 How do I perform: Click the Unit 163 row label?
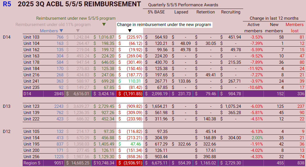32,56
